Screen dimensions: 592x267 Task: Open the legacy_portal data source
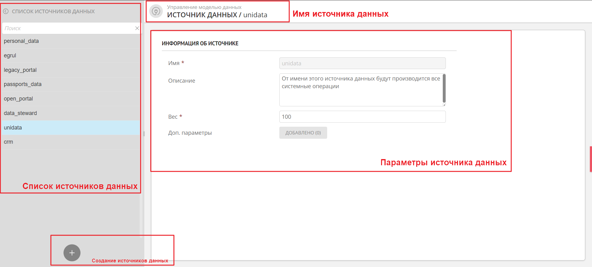tap(70, 70)
